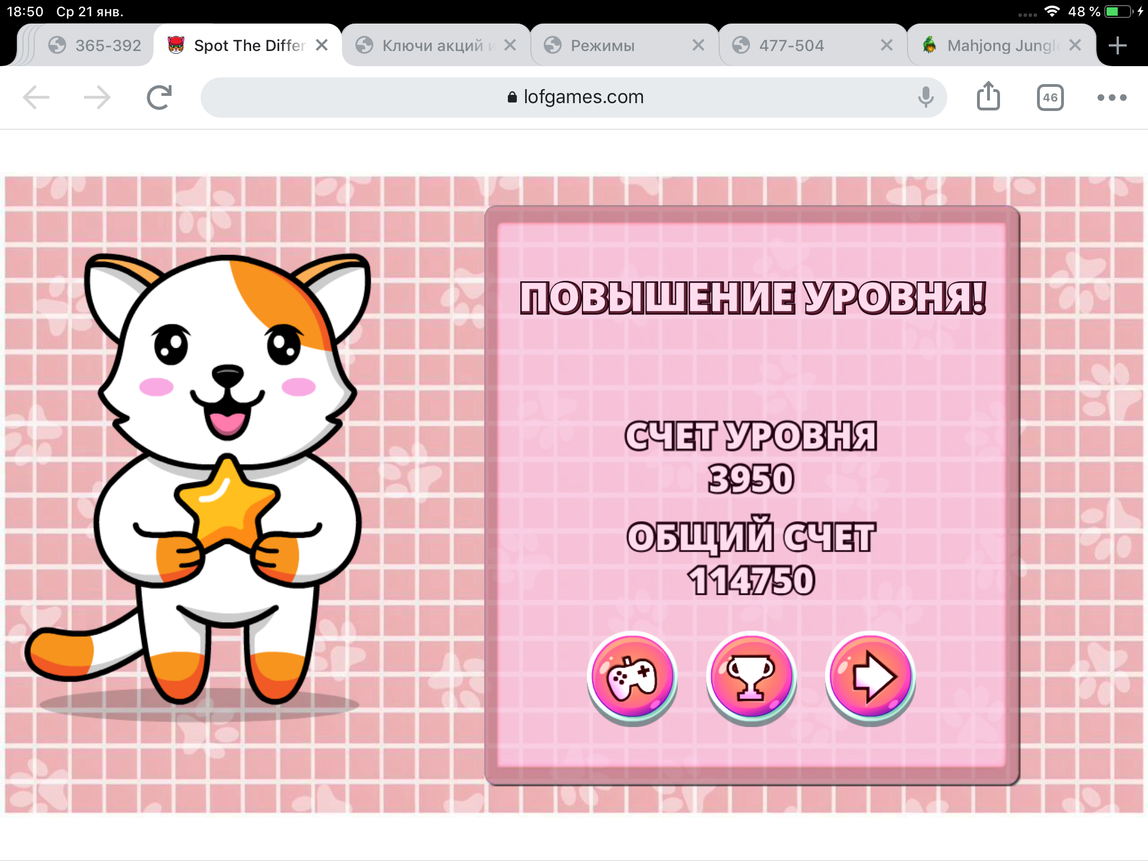
Task: Open new tab with plus button
Action: pyautogui.click(x=1117, y=45)
